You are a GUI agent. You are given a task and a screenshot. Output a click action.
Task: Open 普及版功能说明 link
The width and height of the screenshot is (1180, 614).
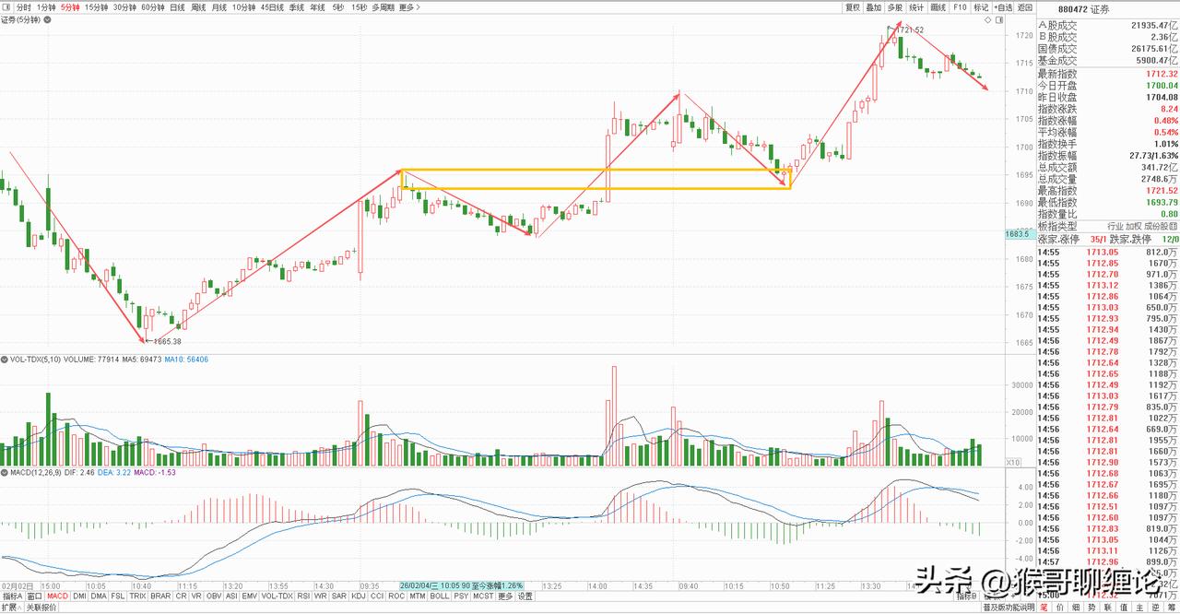[x=1008, y=608]
